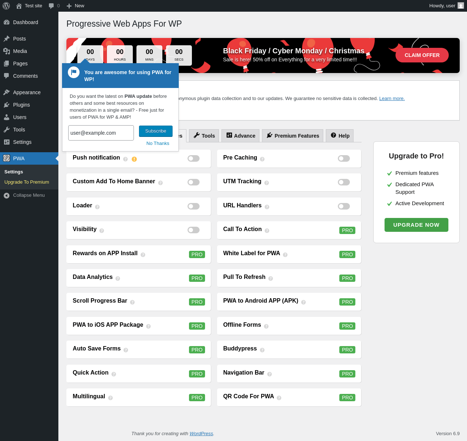
Task: Enable the Push notification toggle
Action: 193,158
